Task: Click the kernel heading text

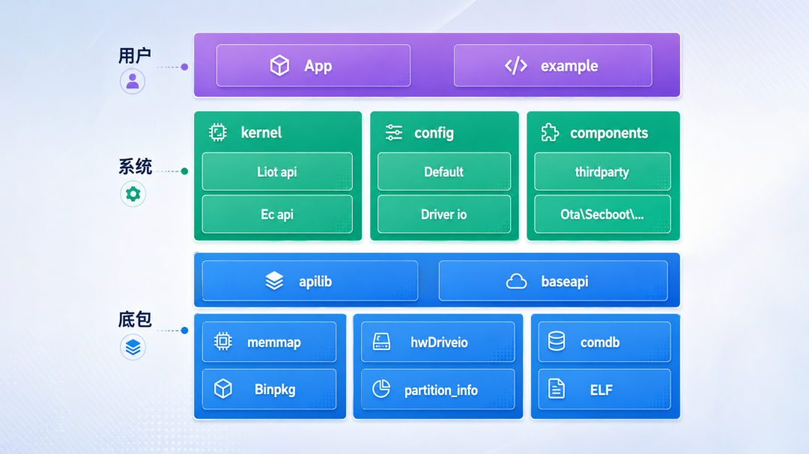Action: (x=261, y=132)
